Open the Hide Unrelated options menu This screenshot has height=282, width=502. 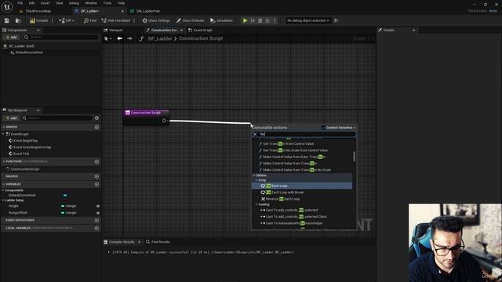(x=134, y=20)
